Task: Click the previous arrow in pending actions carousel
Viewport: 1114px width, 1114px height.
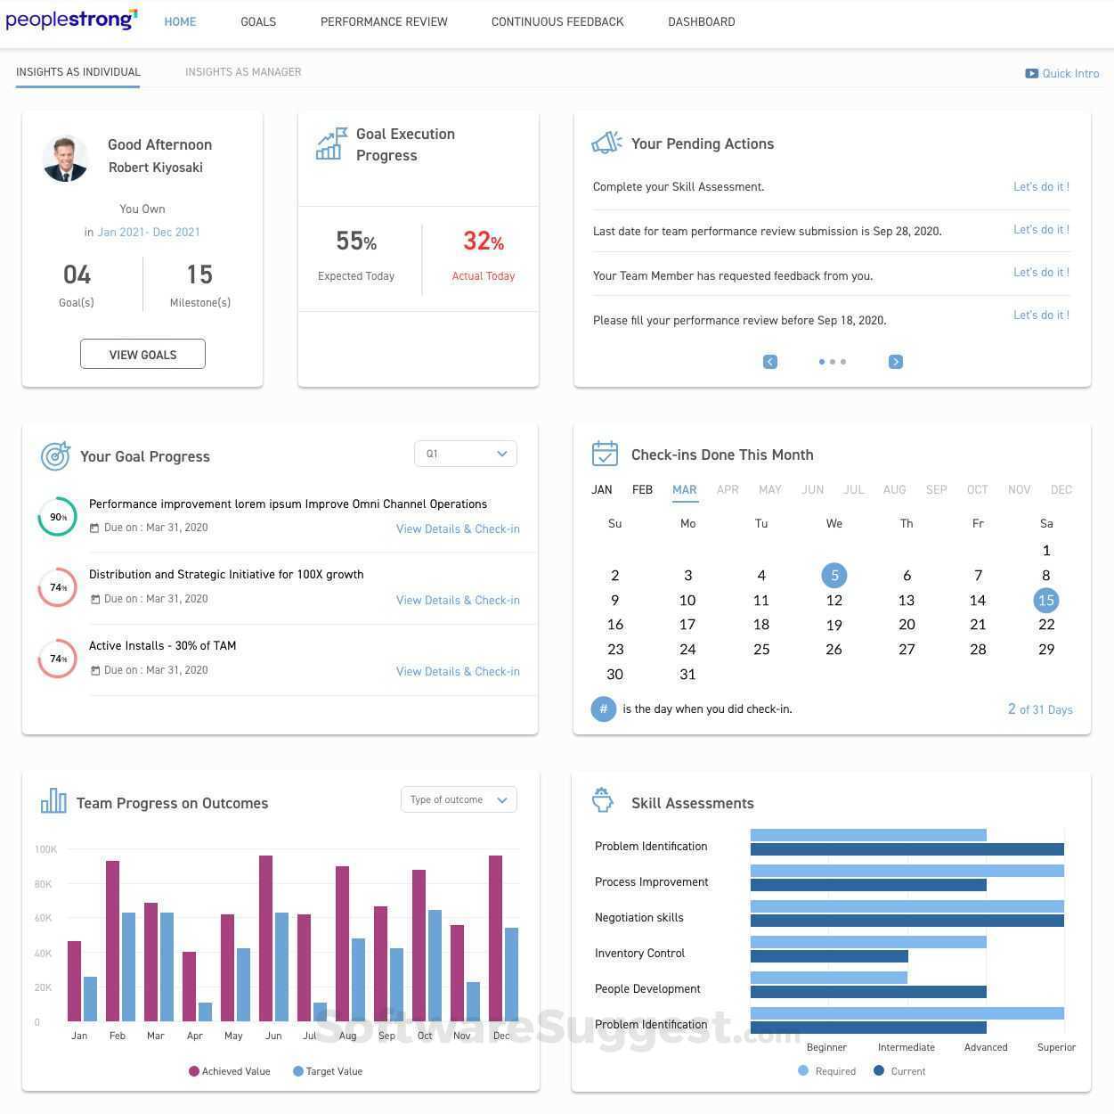Action: coord(769,361)
